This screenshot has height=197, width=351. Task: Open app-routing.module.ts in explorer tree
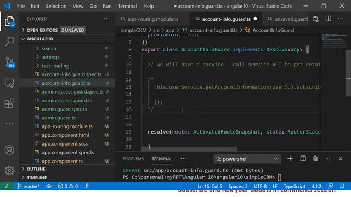pyautogui.click(x=67, y=126)
